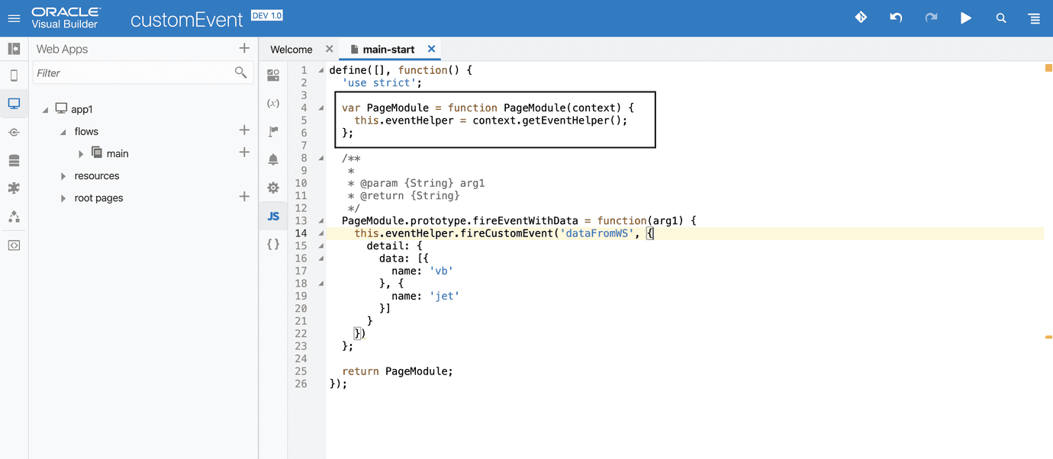This screenshot has height=459, width=1053.
Task: Add a new root page with plus
Action: coord(244,196)
